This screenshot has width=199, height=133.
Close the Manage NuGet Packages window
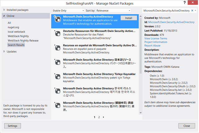tap(193, 2)
